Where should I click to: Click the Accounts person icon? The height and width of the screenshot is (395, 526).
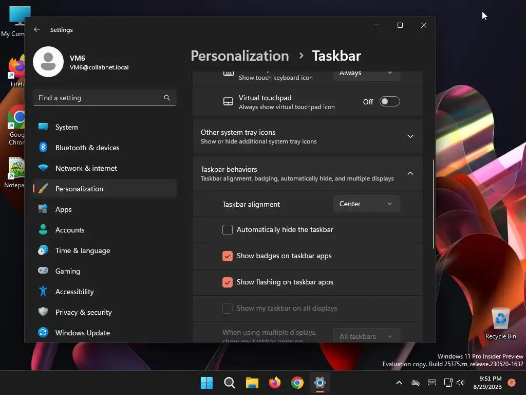(x=43, y=229)
